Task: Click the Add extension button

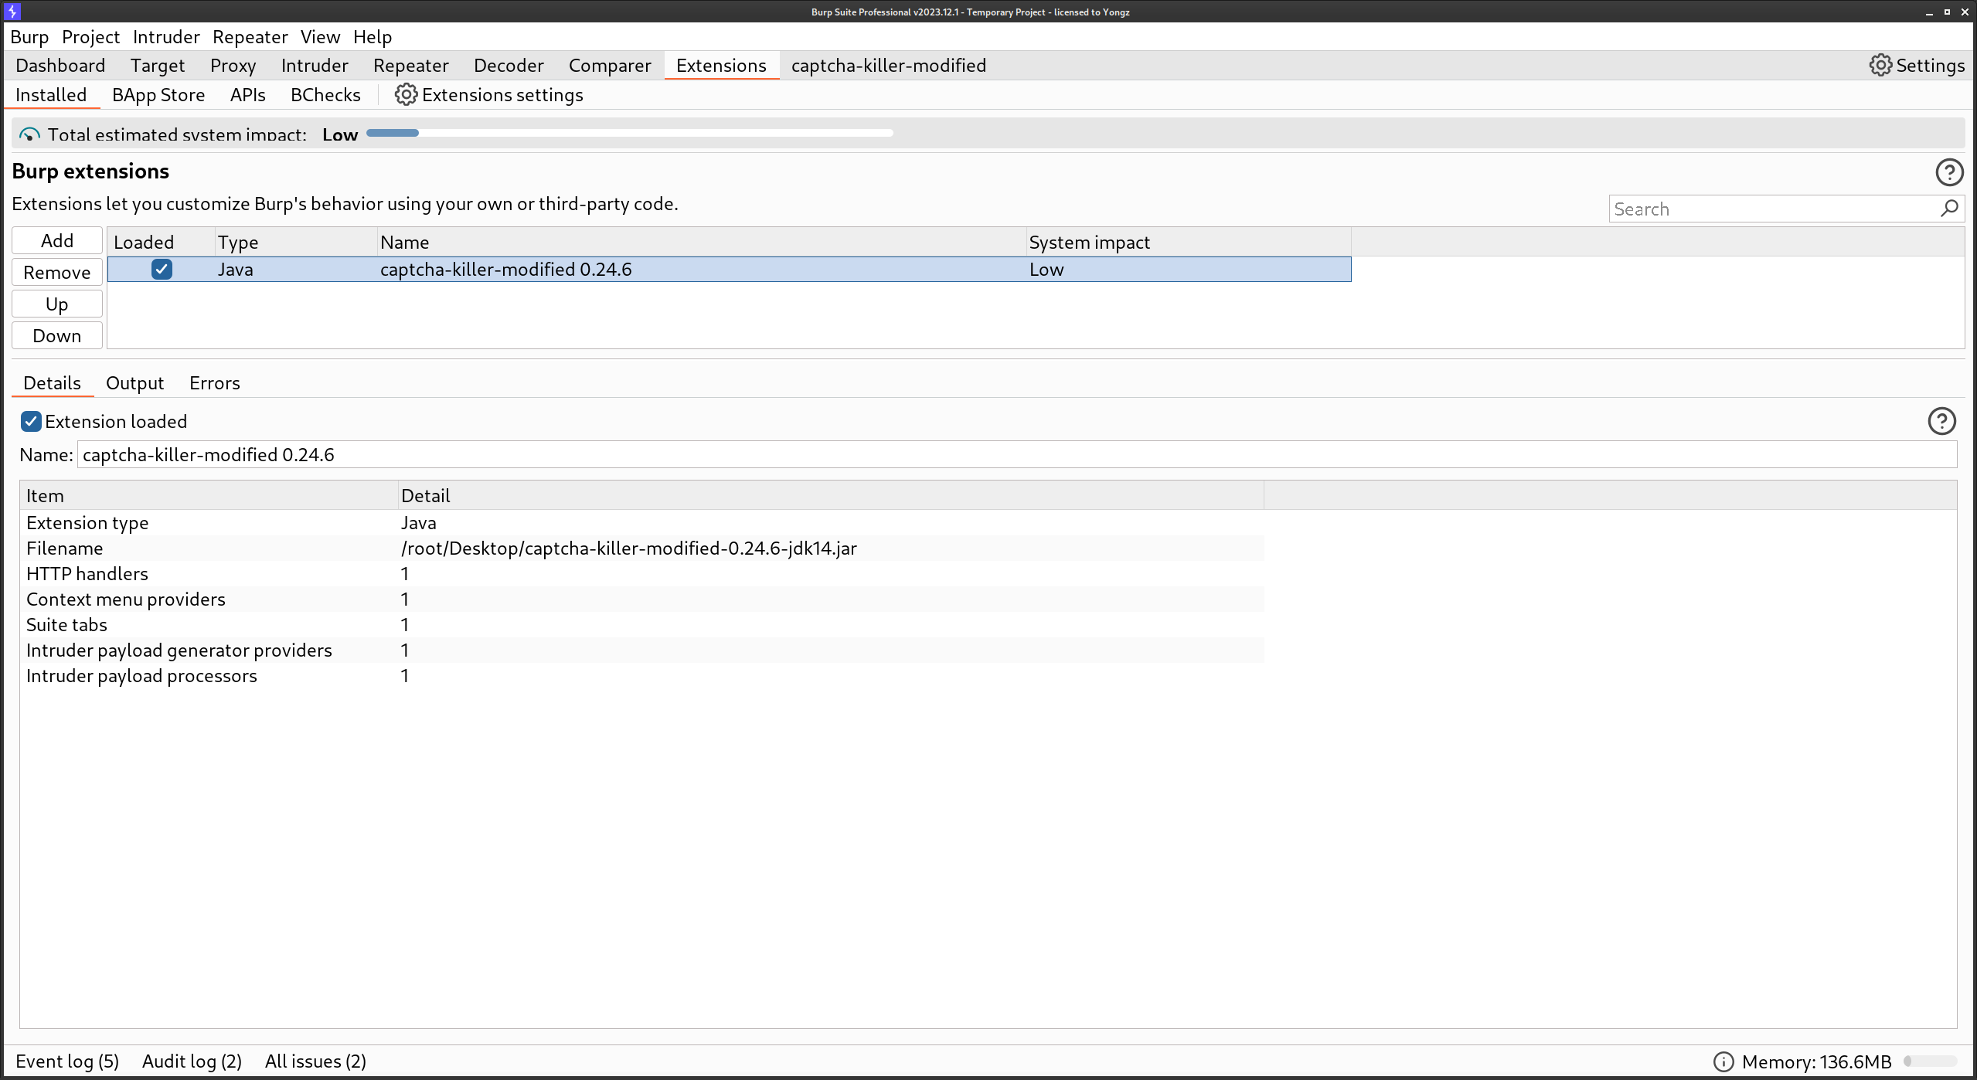Action: point(57,241)
